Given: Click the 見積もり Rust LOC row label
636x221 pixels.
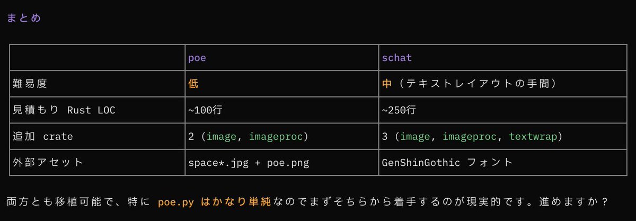Looking at the screenshot, I should coord(64,110).
